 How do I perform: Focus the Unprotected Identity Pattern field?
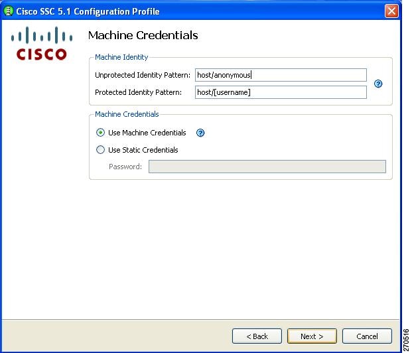pos(281,75)
